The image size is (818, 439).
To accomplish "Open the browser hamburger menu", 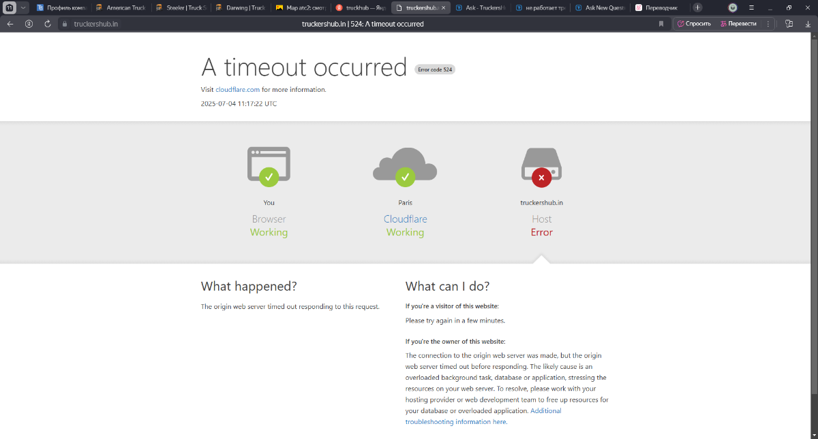I will pos(751,7).
